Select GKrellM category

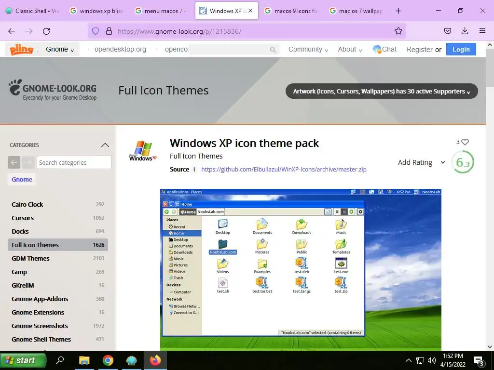tap(58, 285)
